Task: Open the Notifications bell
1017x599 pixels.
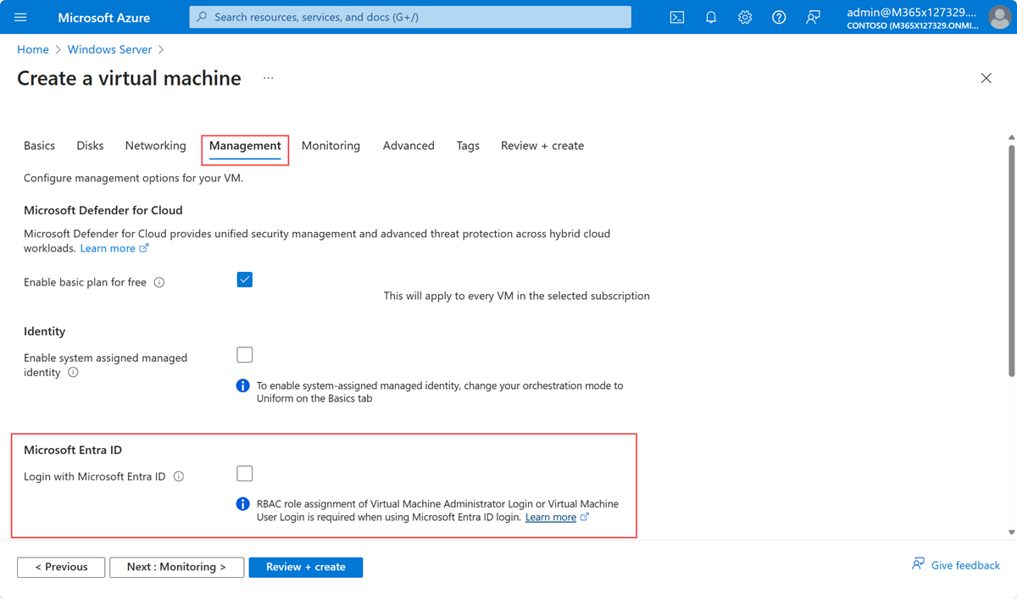Action: 710,17
